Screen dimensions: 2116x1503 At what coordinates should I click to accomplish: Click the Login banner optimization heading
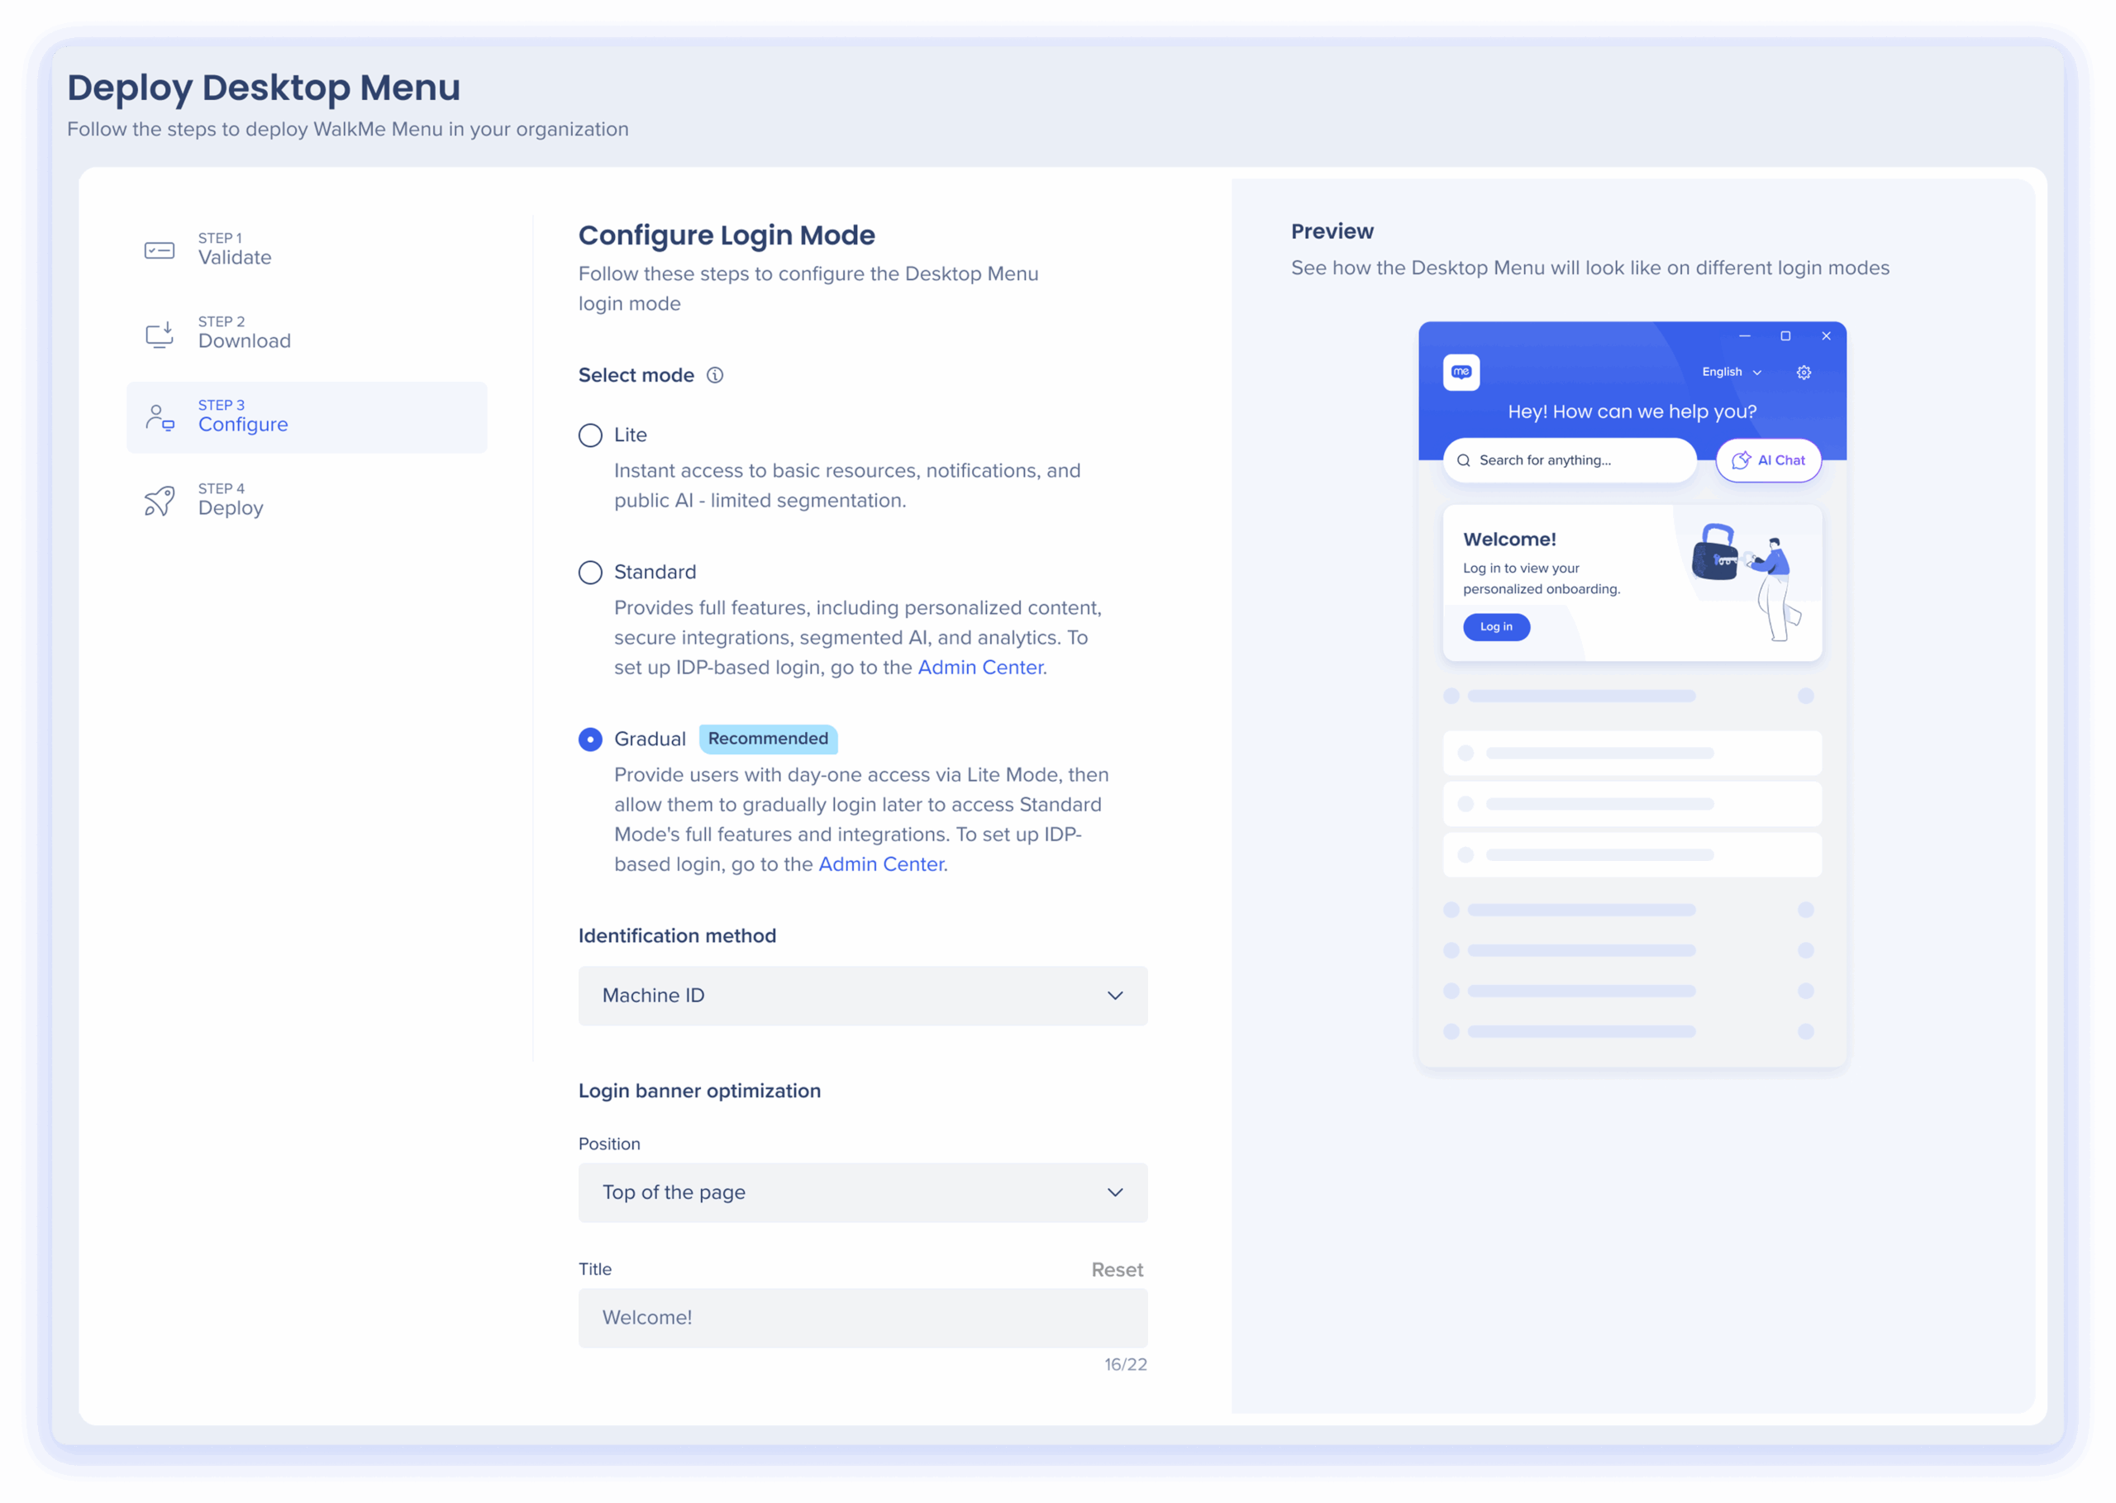tap(698, 1092)
